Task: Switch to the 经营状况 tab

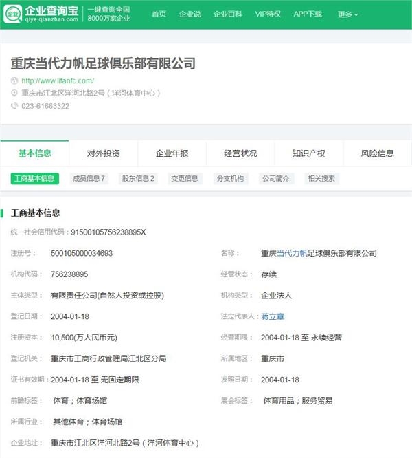Action: [x=240, y=153]
